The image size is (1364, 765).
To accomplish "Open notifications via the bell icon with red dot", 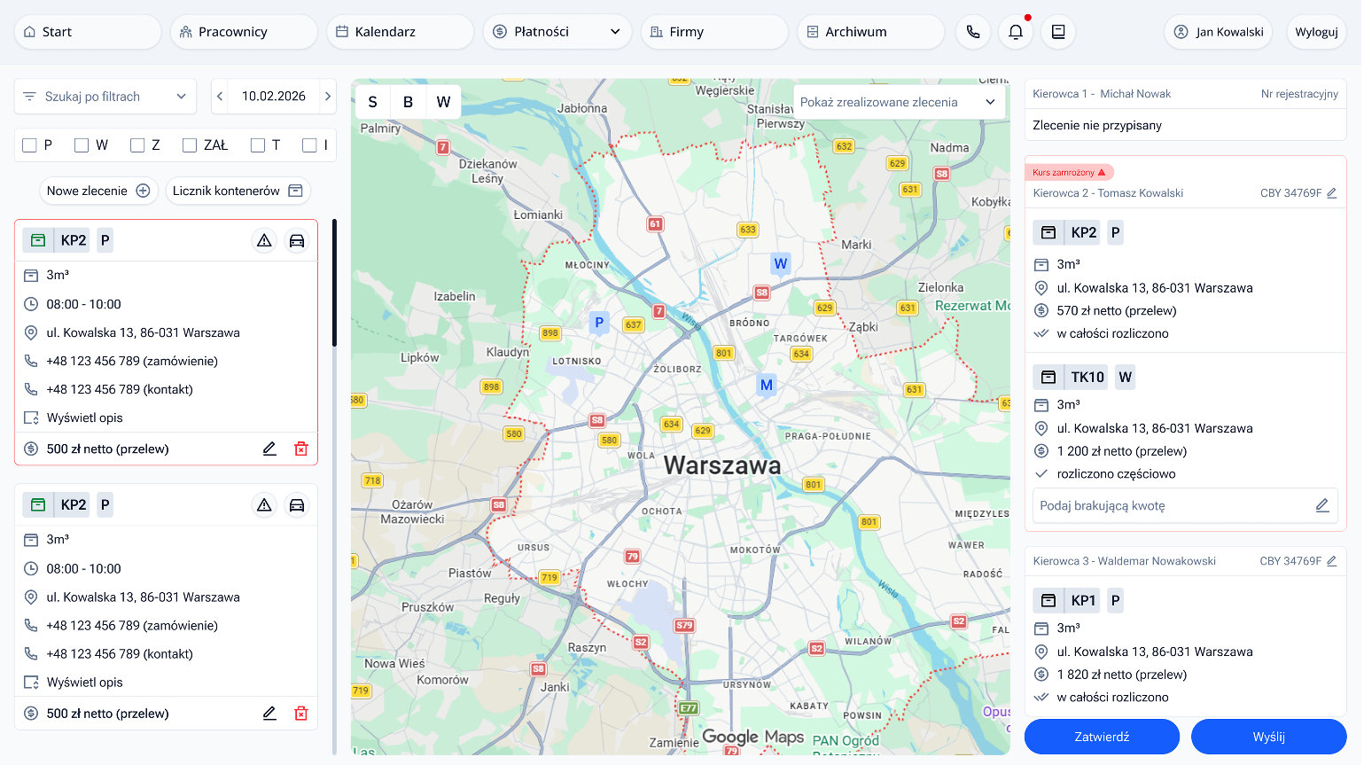I will tap(1015, 31).
